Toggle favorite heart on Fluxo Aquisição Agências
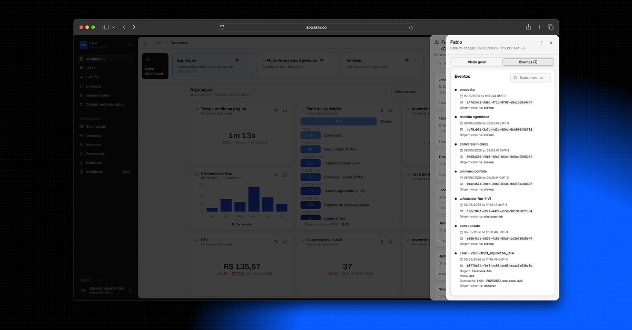Screen dimensions: 632x330 322,60
